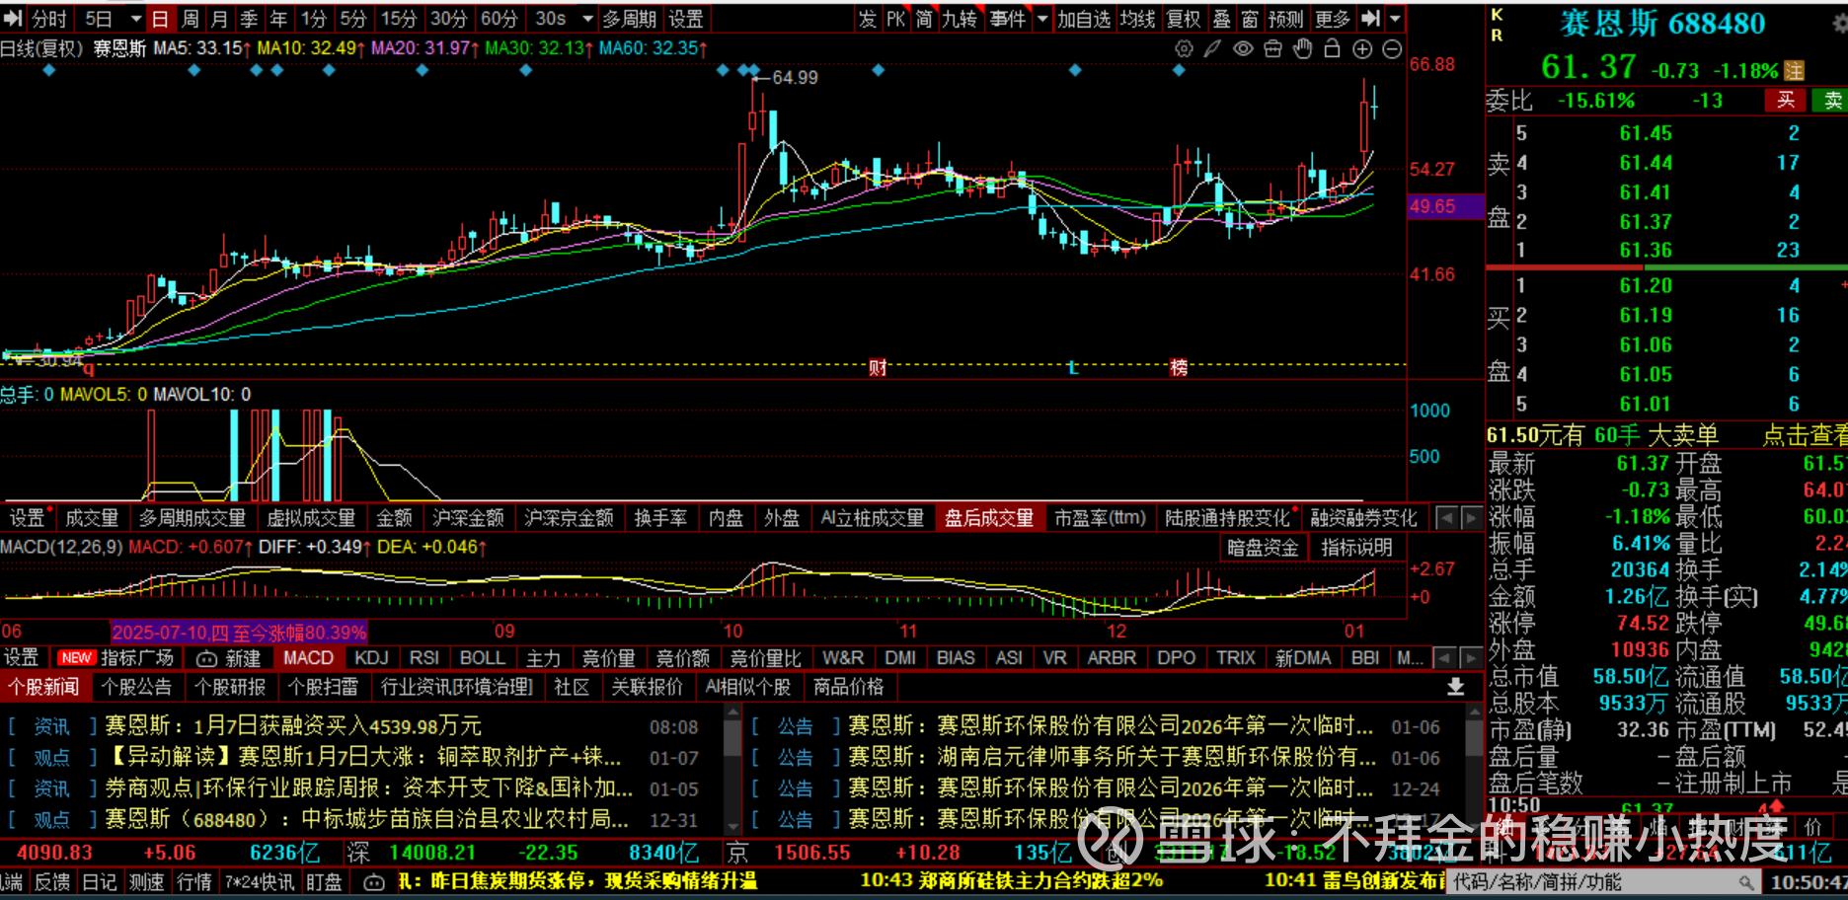Zoom in chart with plus icon
Image resolution: width=1848 pixels, height=900 pixels.
pyautogui.click(x=1362, y=48)
